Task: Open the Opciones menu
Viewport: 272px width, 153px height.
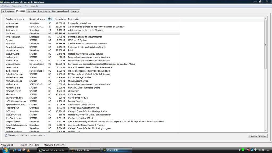Action: (x=17, y=6)
